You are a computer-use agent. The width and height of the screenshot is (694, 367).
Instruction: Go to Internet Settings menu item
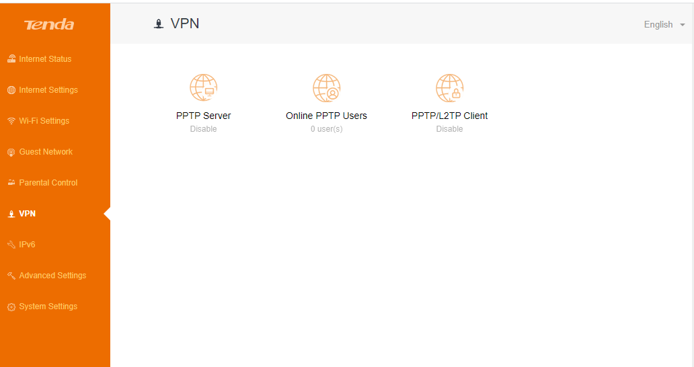[x=48, y=90]
